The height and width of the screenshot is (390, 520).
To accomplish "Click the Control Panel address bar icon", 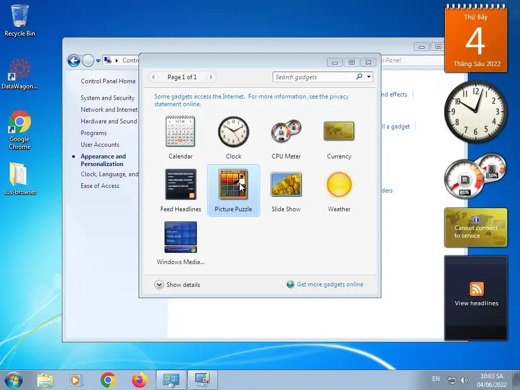I will click(108, 60).
